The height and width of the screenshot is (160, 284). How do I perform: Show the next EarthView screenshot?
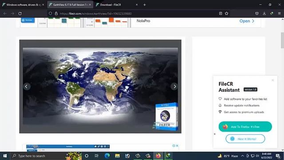pos(174,87)
